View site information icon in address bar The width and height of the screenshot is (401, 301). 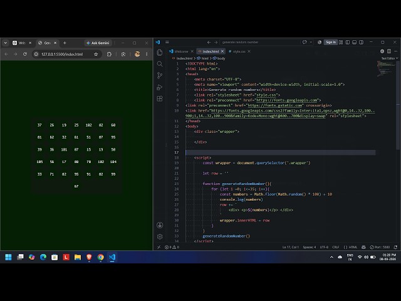pyautogui.click(x=36, y=54)
